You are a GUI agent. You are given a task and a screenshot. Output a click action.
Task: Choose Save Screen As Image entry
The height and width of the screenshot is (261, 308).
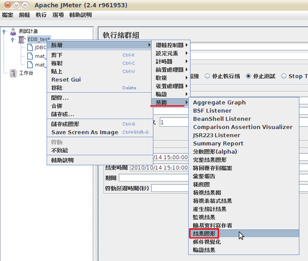tap(100, 132)
